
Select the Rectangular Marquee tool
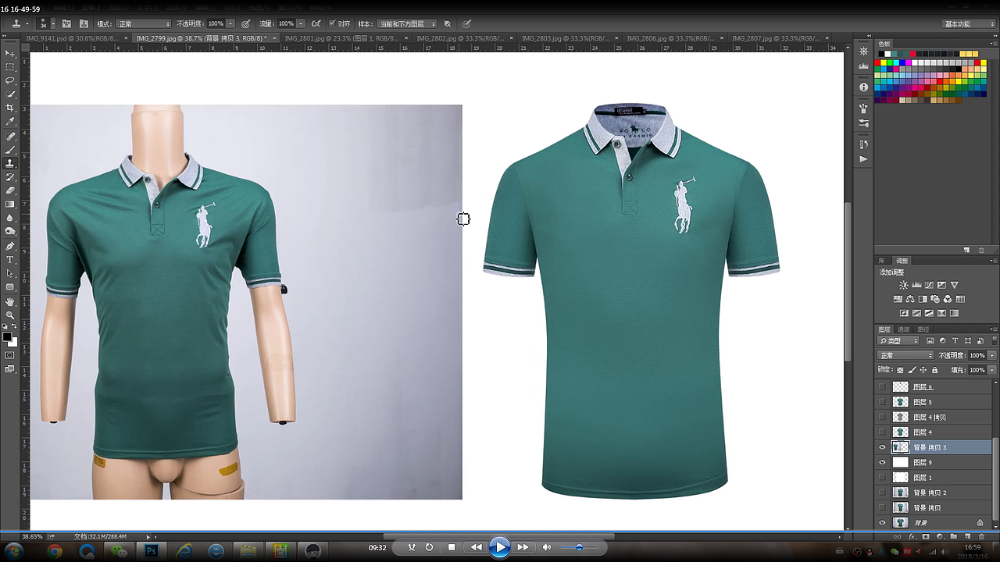[10, 67]
